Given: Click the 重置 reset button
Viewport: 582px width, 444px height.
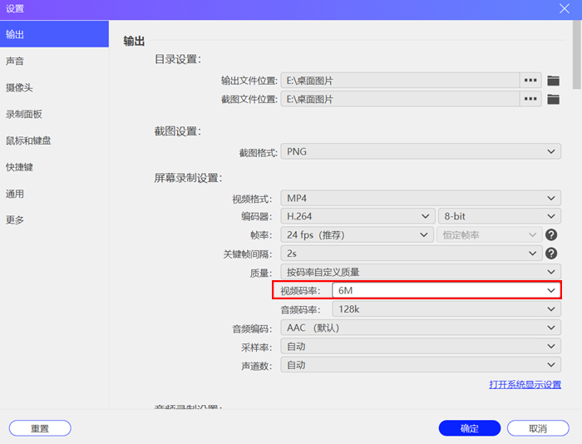Looking at the screenshot, I should [40, 428].
